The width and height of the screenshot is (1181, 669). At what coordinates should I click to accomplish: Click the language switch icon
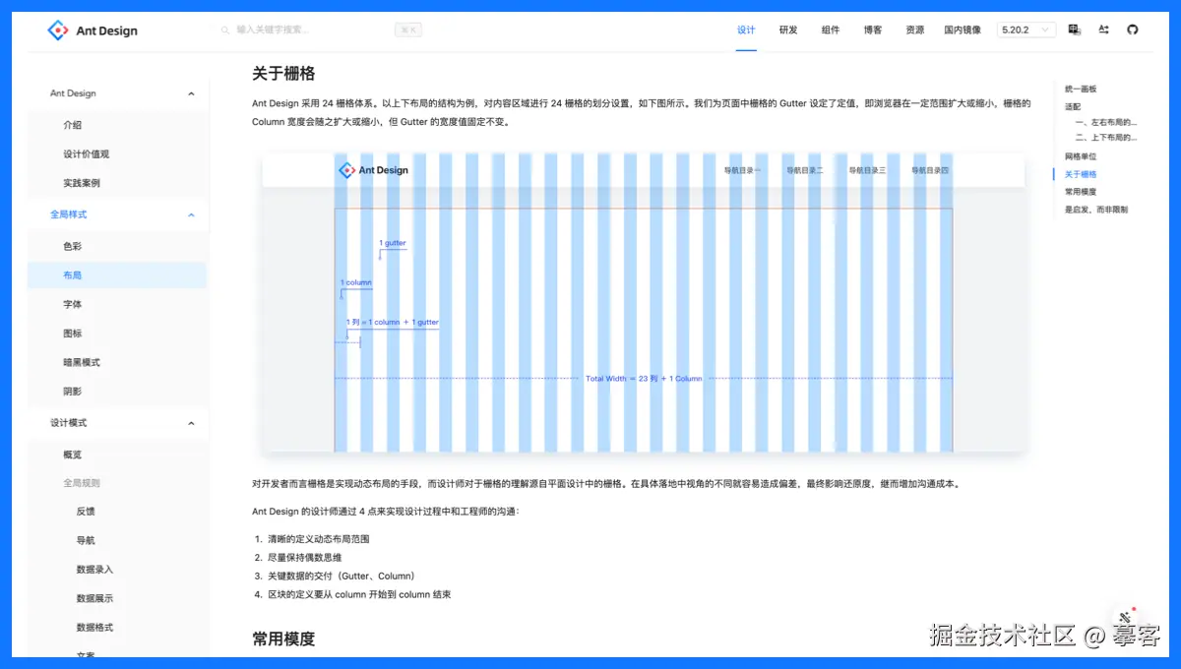point(1075,30)
